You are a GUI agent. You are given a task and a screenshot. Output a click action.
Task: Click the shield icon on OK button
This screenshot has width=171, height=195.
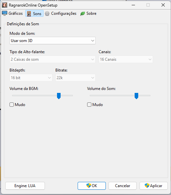[x=88, y=185]
